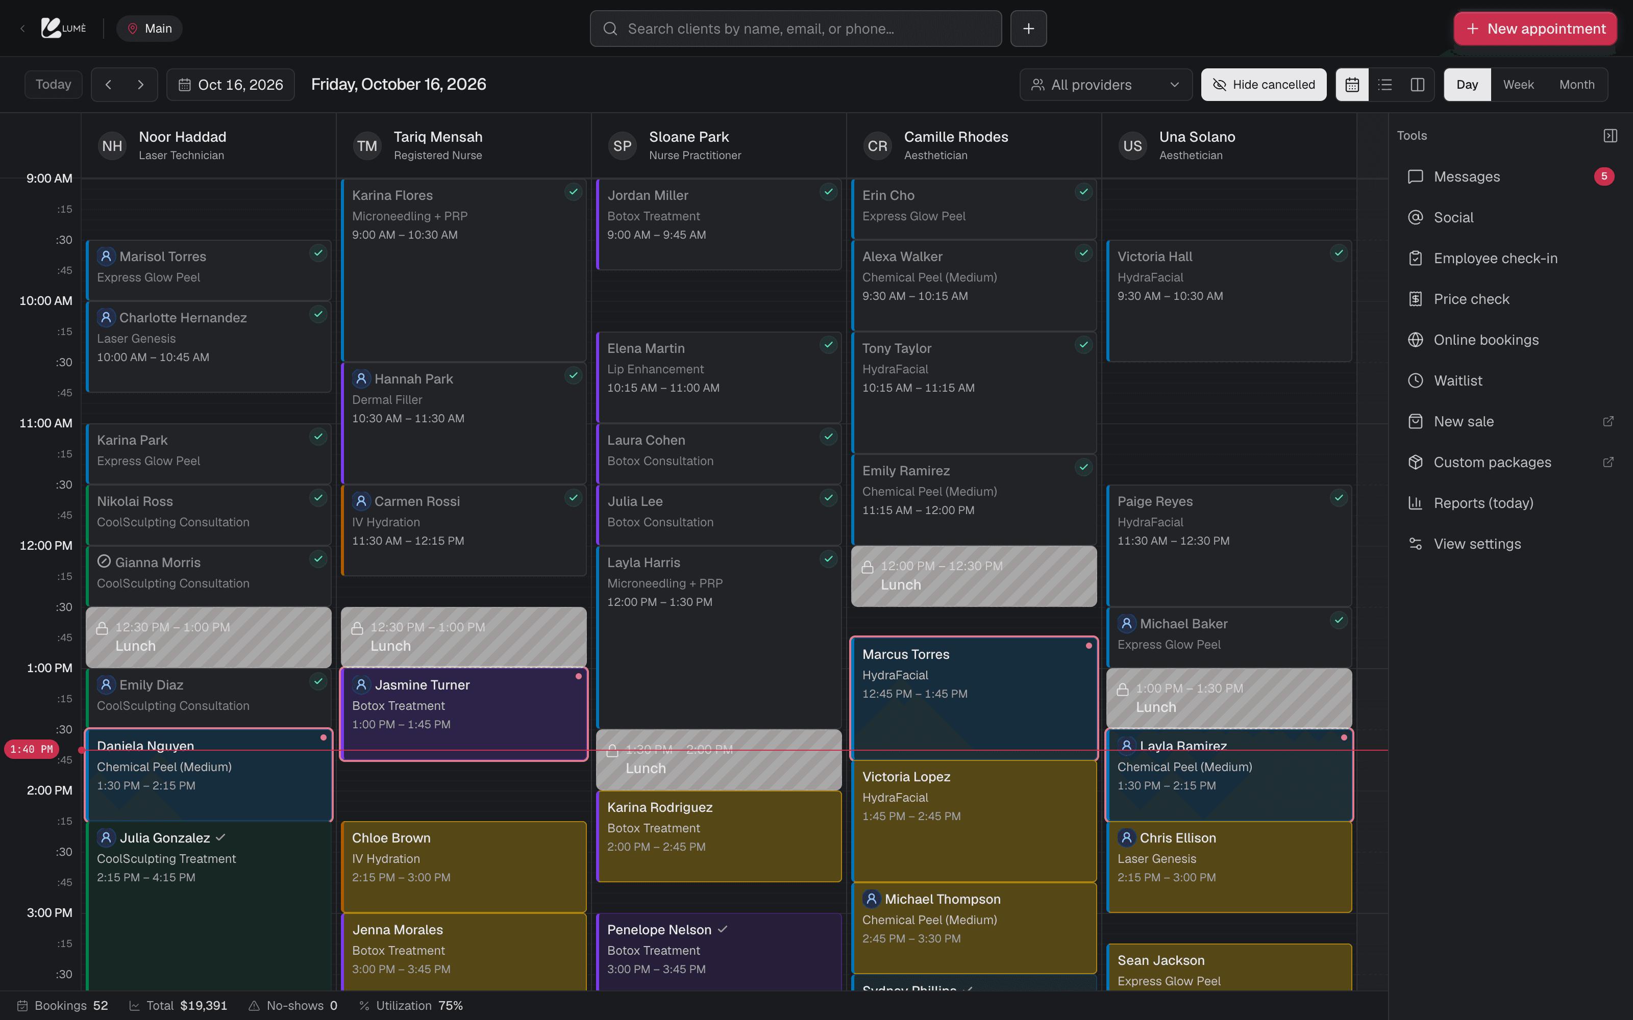
Task: Click the check mark on Tony Taylor appointment
Action: pos(1083,345)
